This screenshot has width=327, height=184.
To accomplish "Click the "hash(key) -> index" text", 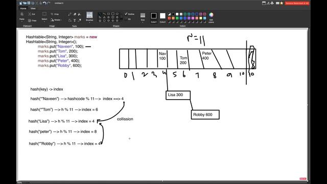I will click(46, 89).
